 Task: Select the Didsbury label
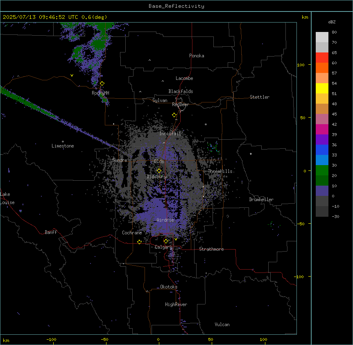point(157,177)
